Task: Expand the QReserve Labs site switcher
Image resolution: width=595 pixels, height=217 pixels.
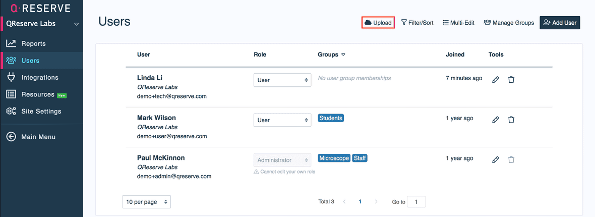Action: 76,24
